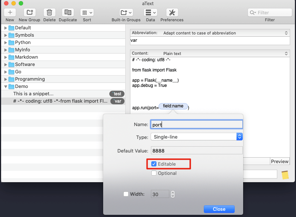Screen dimensions: 296x217
Task: Open the Data toolbar menu
Action: tap(150, 12)
